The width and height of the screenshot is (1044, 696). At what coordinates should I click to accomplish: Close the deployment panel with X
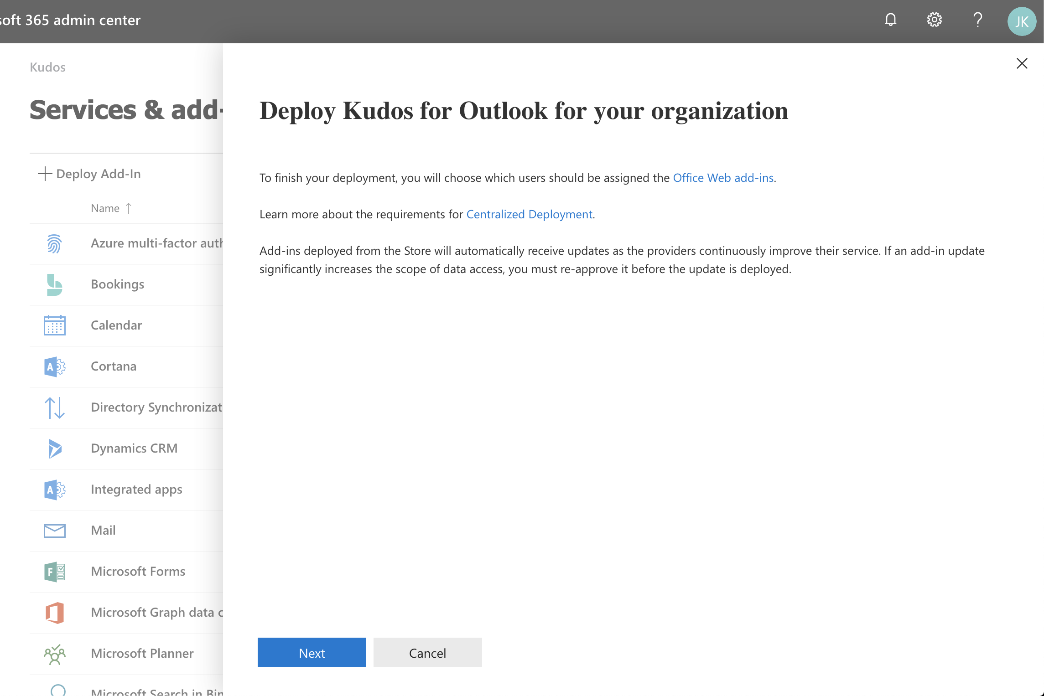pyautogui.click(x=1022, y=63)
